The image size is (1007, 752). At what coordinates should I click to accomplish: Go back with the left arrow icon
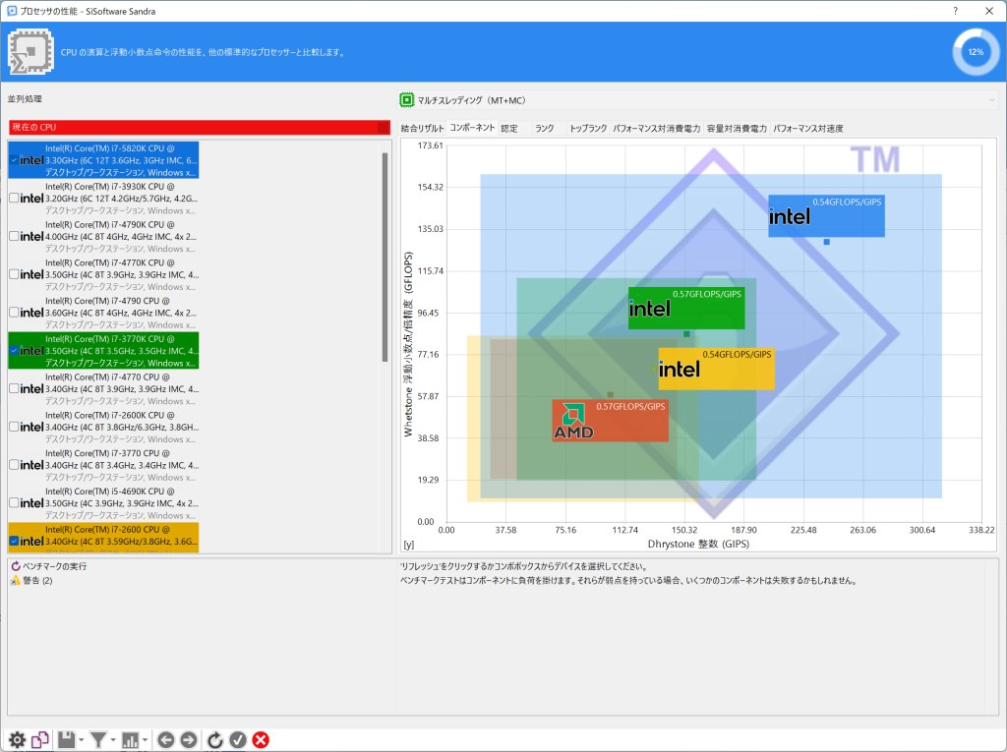coord(165,740)
